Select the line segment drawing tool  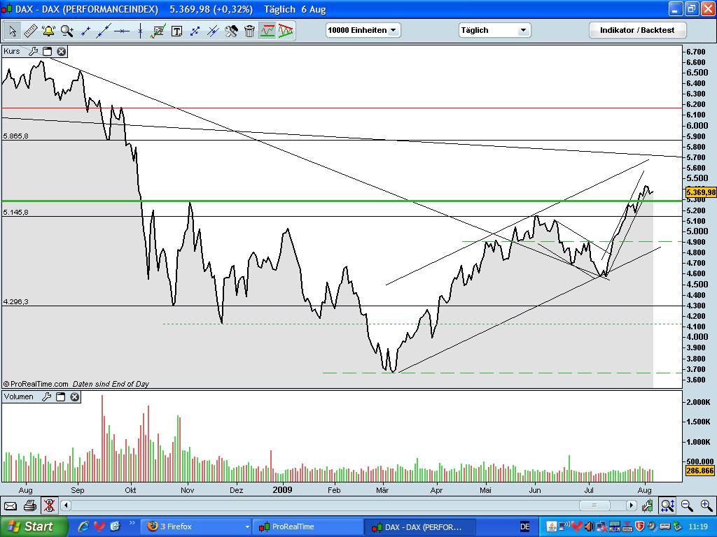[x=85, y=31]
